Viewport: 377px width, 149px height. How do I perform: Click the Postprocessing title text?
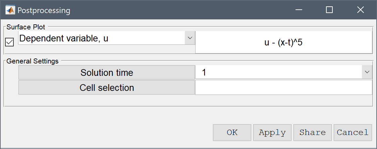click(x=44, y=11)
